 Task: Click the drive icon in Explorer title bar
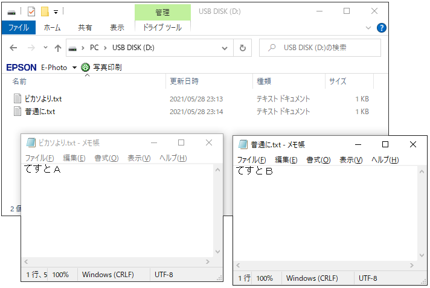[x=11, y=12]
